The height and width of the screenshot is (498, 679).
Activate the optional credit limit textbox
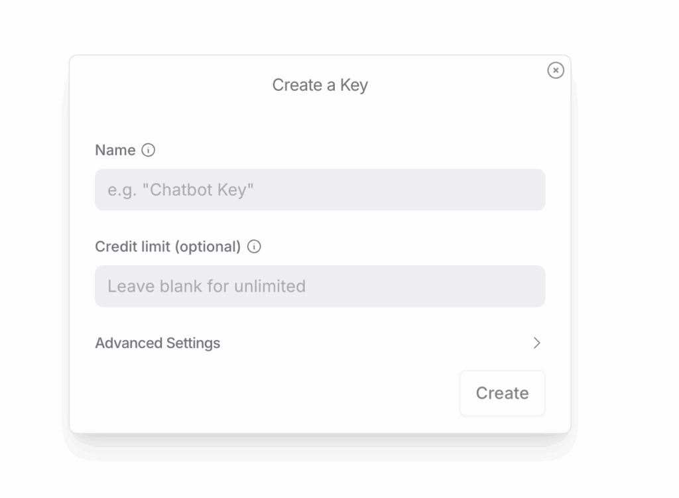(320, 286)
